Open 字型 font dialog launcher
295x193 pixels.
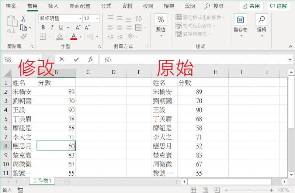(x=99, y=47)
